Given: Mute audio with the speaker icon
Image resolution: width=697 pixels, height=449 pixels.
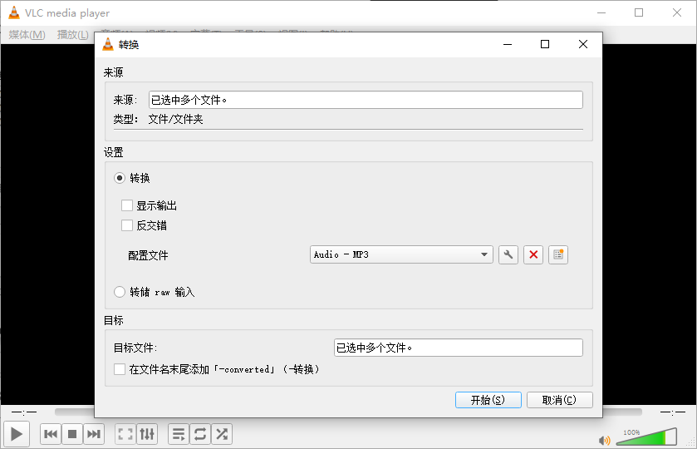Looking at the screenshot, I should [605, 441].
